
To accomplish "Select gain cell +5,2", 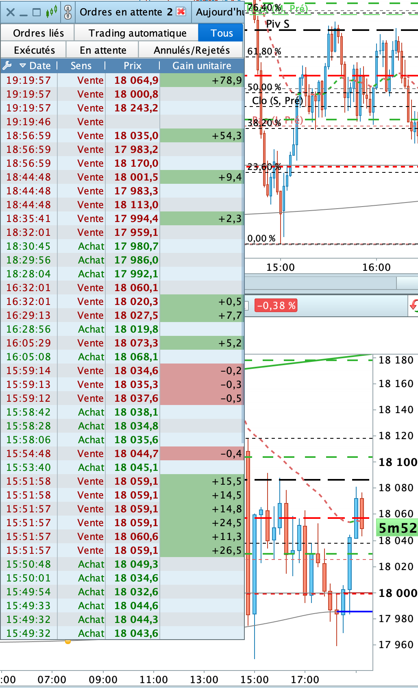I will click(202, 343).
